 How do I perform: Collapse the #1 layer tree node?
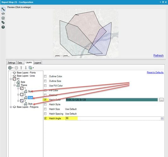pos(11,79)
